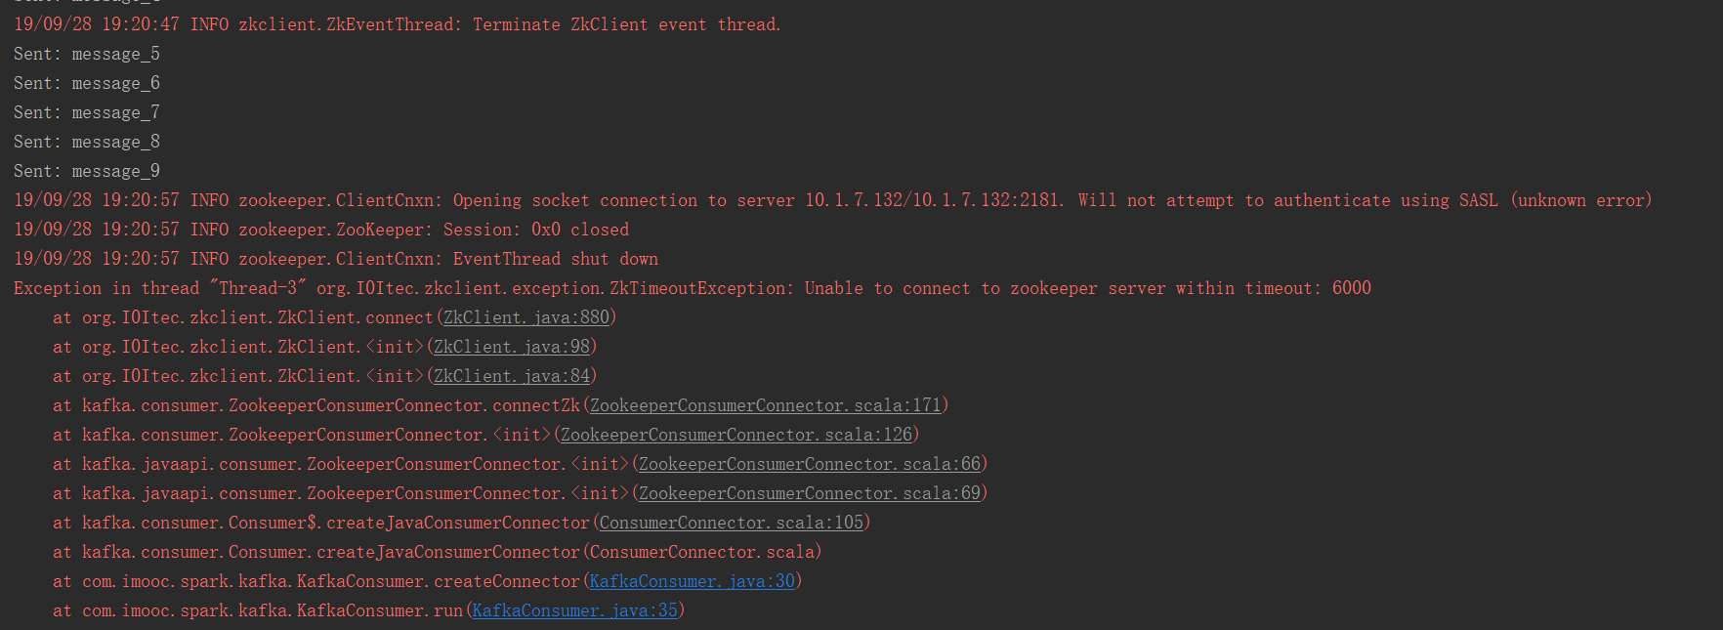Open the ZkClient.java:880 stack trace link

click(526, 317)
